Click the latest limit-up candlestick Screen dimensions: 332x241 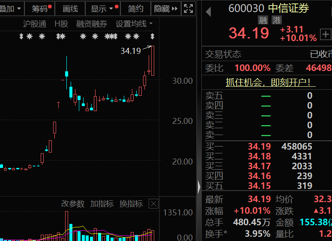pyautogui.click(x=153, y=61)
